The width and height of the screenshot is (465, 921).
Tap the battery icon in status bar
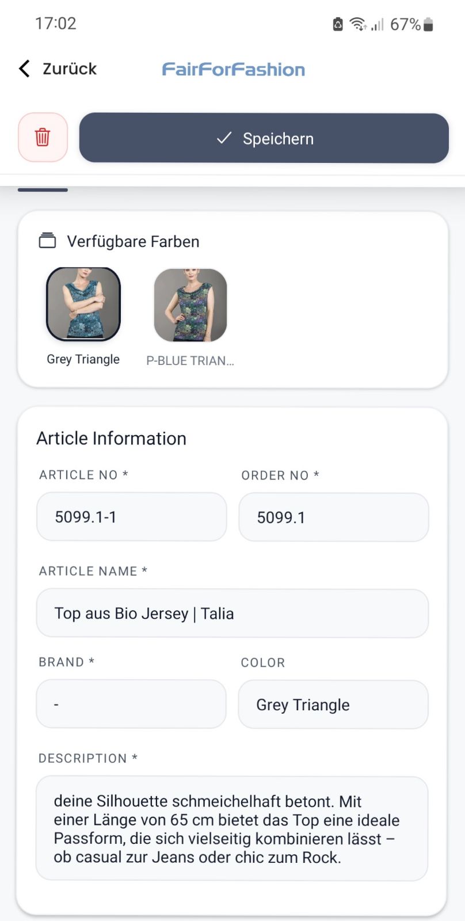click(x=428, y=24)
